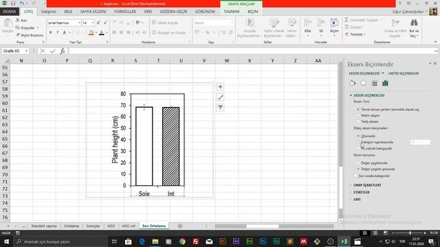This screenshot has height=247, width=440.
Task: Expand the ONAY İŞARETLERİ section
Action: coord(351,185)
